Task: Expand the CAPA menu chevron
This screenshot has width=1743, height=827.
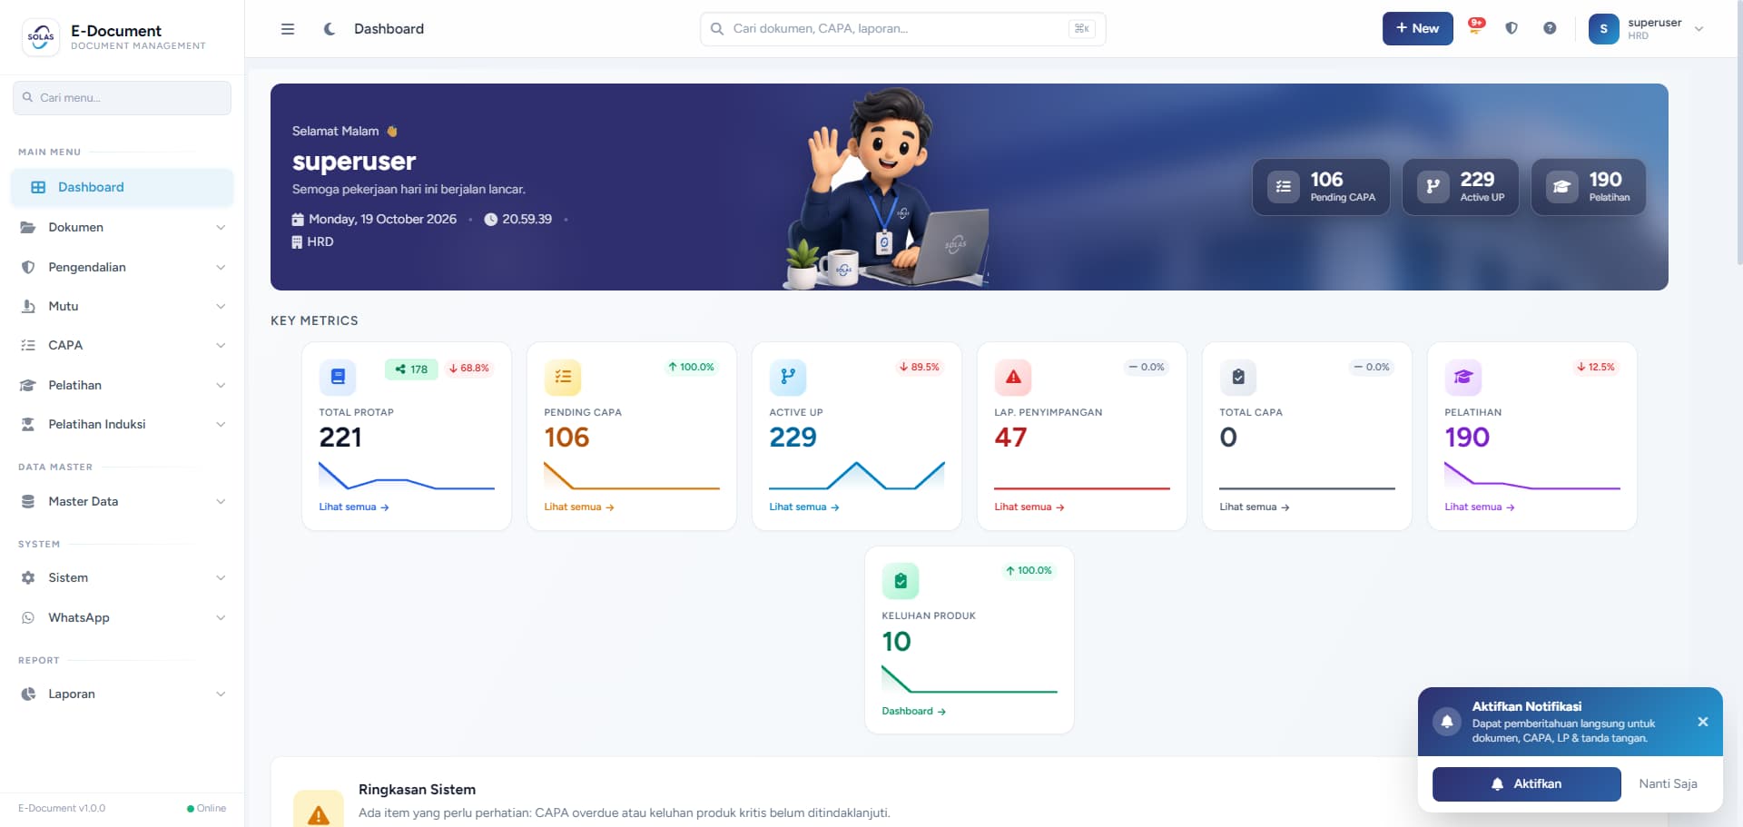Action: (x=221, y=345)
